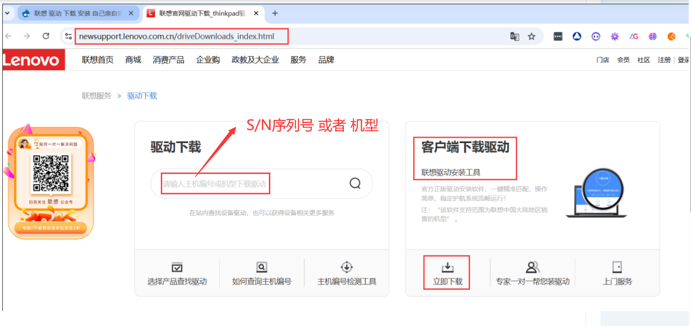Open the 品牌 menu item
The image size is (691, 326).
click(326, 60)
